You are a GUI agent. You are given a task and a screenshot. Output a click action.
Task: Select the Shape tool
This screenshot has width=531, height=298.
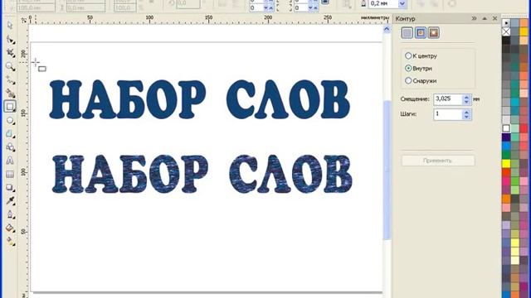pos(10,39)
